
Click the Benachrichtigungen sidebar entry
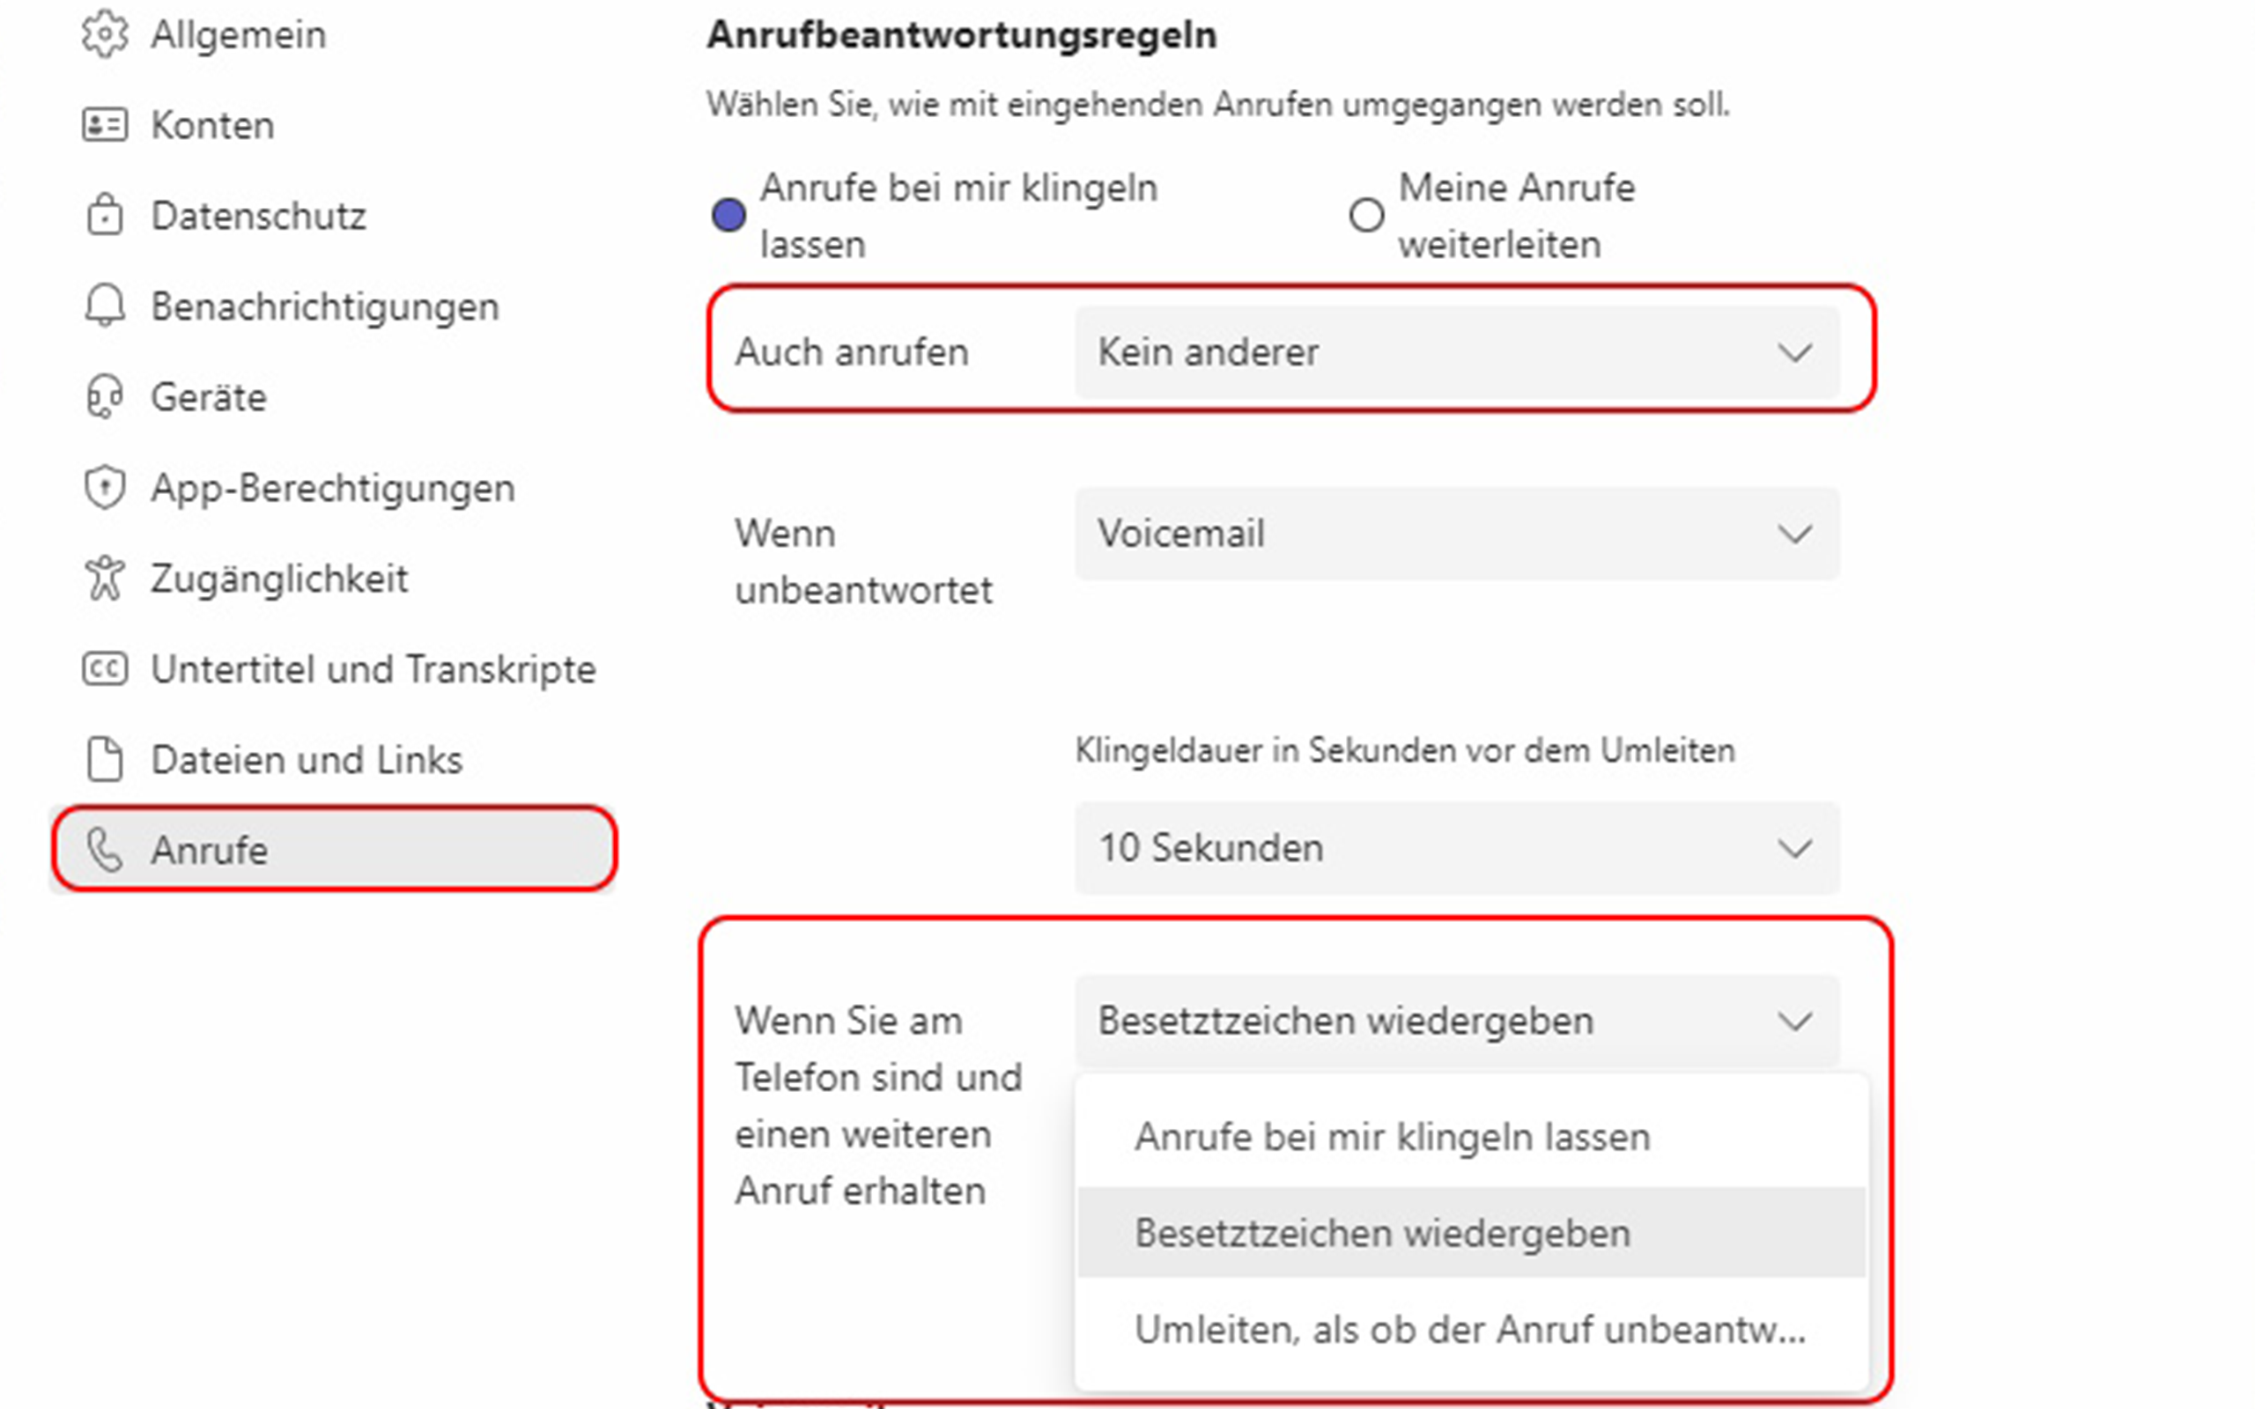325,306
